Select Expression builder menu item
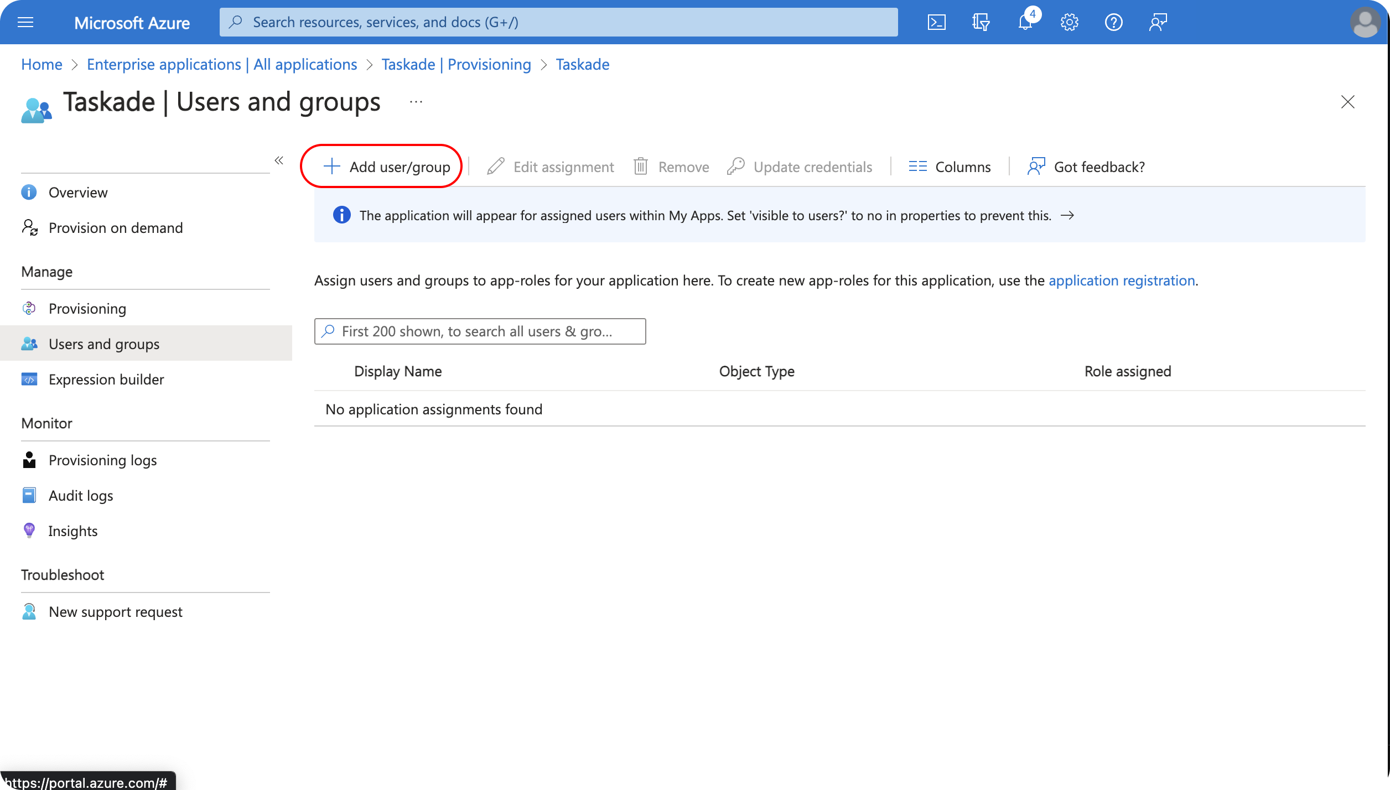This screenshot has height=790, width=1390. pyautogui.click(x=106, y=380)
